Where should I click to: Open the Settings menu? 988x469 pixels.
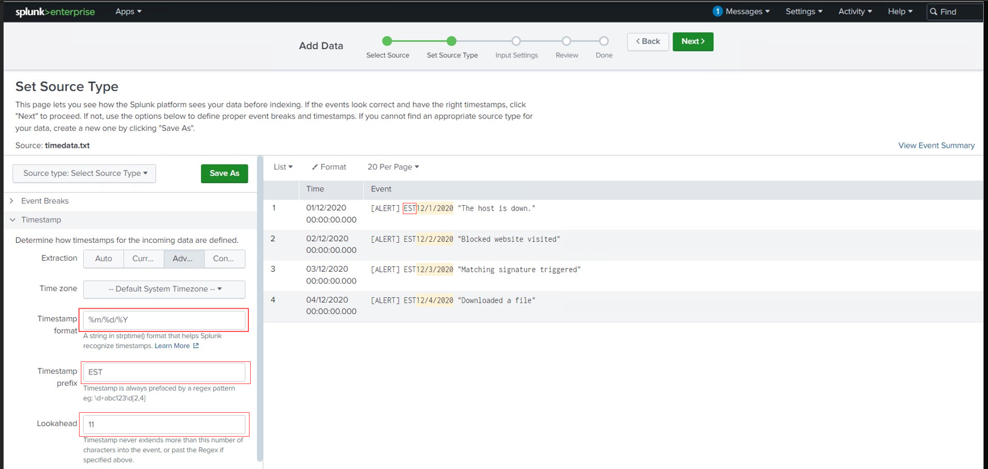coord(804,11)
